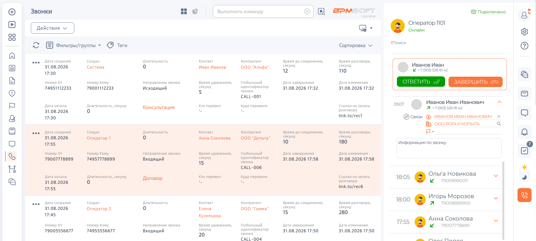Click Оператор 1101 avatar in phone panel
The width and height of the screenshot is (536, 241).
[x=398, y=26]
